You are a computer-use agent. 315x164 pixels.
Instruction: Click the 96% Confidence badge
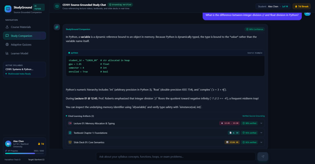254,29
